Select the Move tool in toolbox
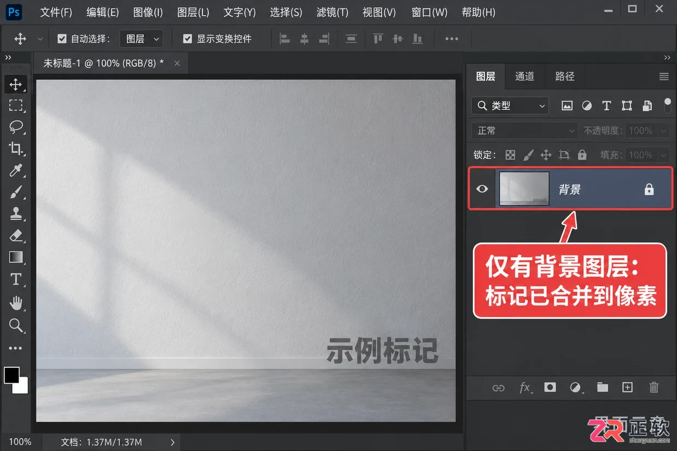677x451 pixels. [x=16, y=84]
